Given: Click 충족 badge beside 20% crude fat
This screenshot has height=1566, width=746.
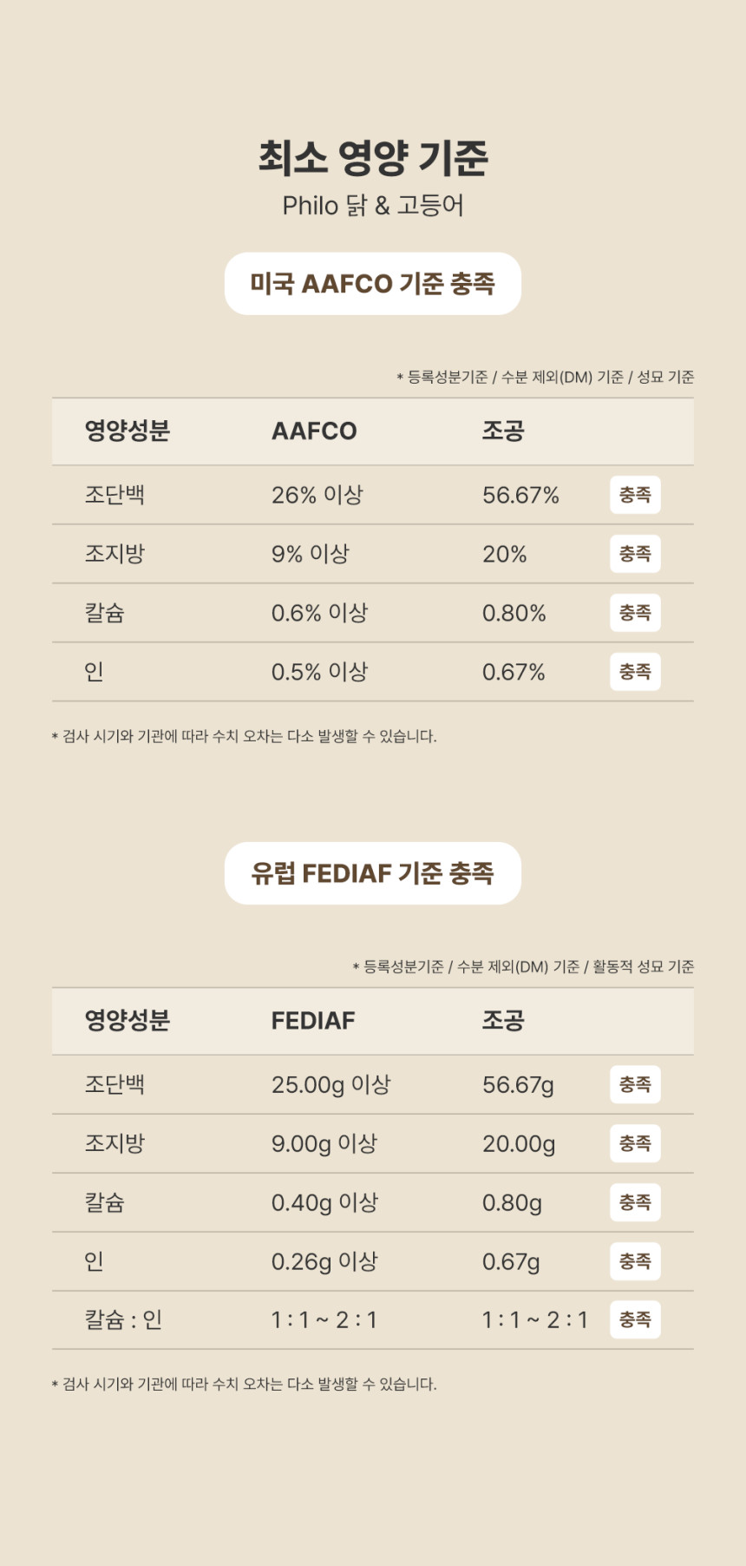Looking at the screenshot, I should click(x=635, y=554).
